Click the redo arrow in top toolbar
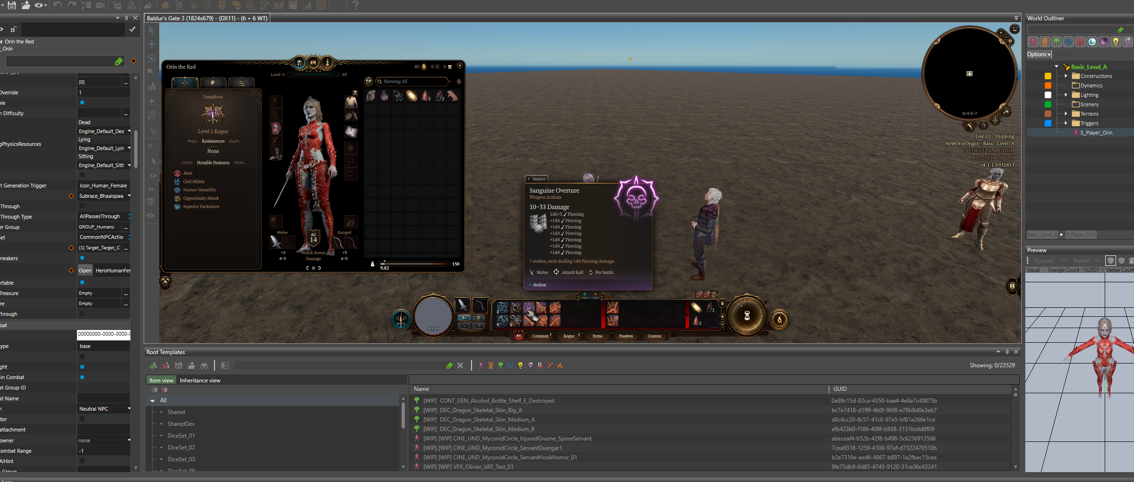Image resolution: width=1134 pixels, height=482 pixels. pyautogui.click(x=72, y=5)
